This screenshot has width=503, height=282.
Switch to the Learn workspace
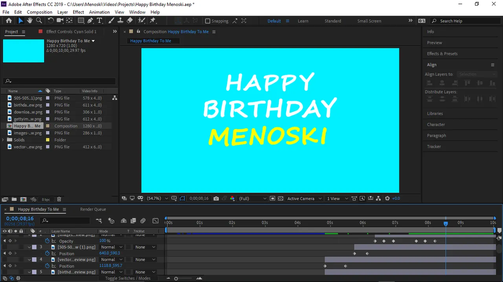(303, 21)
